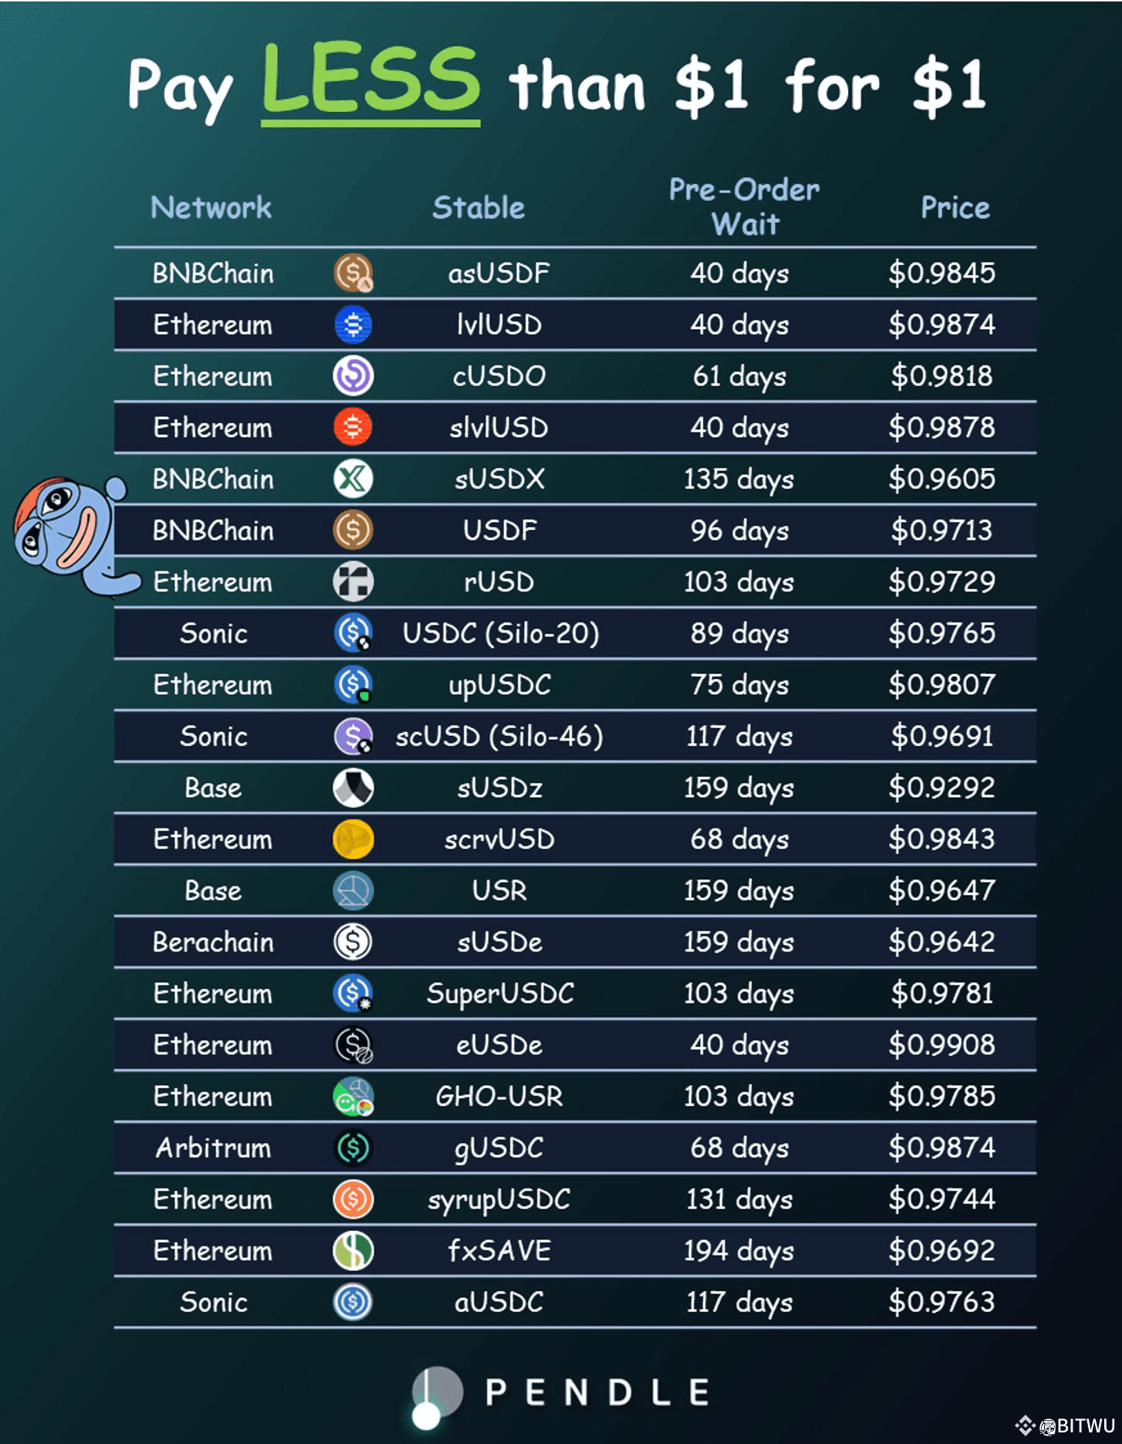The image size is (1122, 1444).
Task: Click the Network column header
Action: (x=211, y=207)
